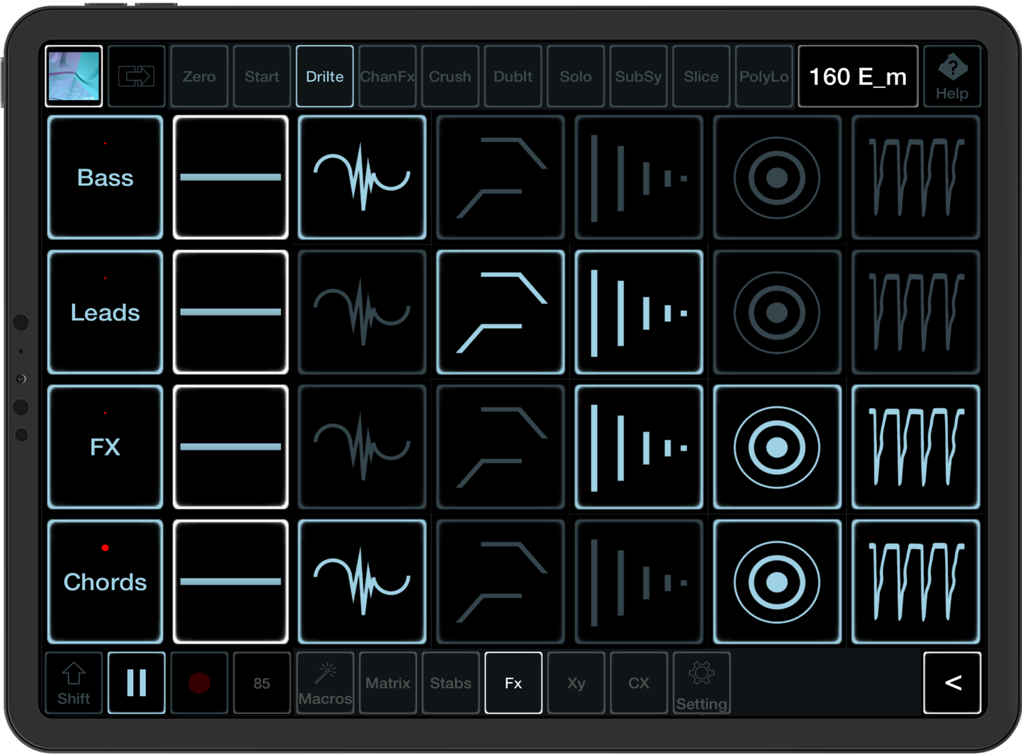Open the double-arrow pack switcher
The image size is (1022, 756).
coord(136,76)
